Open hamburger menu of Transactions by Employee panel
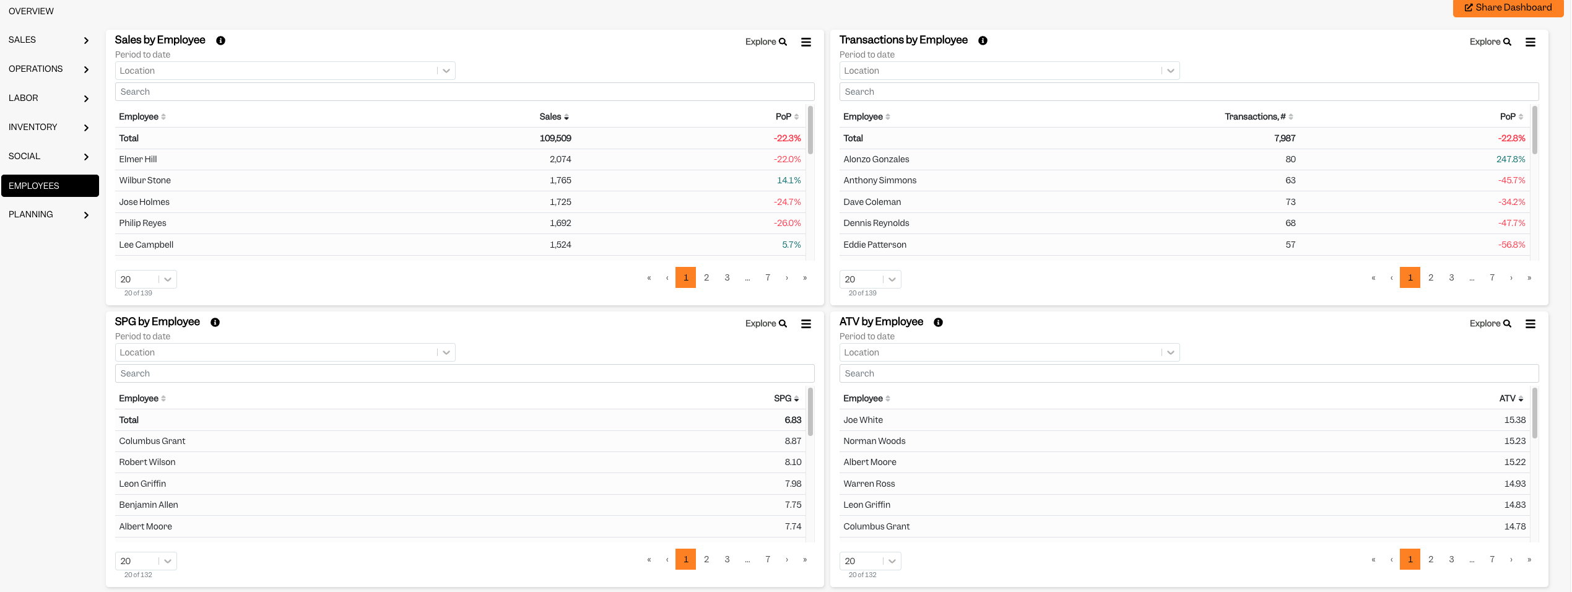The image size is (1572, 592). click(1531, 42)
